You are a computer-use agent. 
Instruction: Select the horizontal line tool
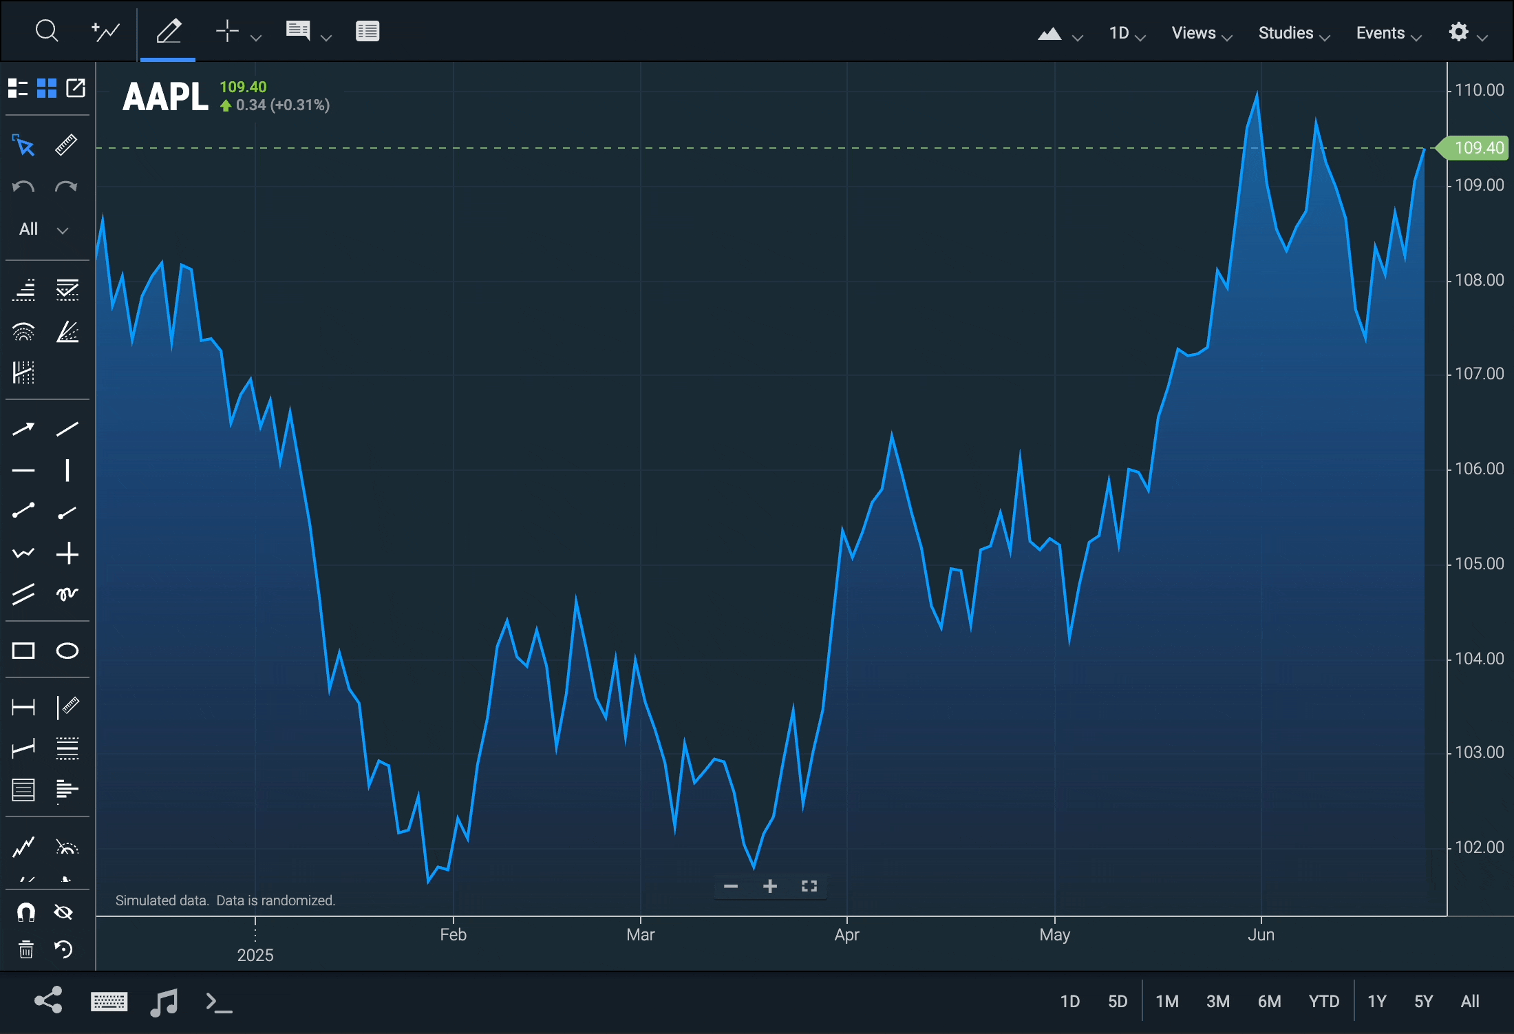pos(23,471)
